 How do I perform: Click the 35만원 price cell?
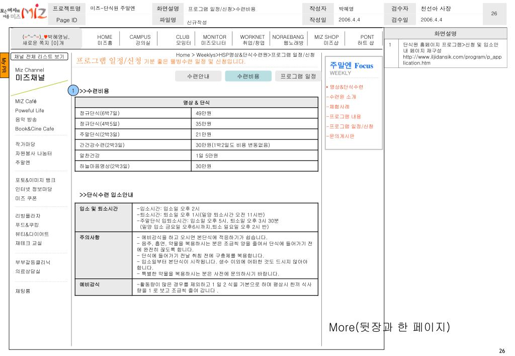pyautogui.click(x=254, y=123)
